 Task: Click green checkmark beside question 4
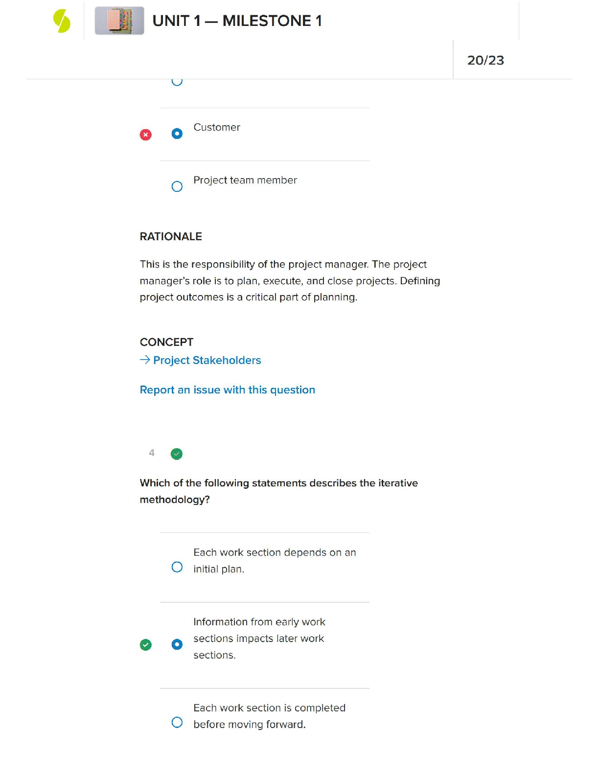point(177,454)
